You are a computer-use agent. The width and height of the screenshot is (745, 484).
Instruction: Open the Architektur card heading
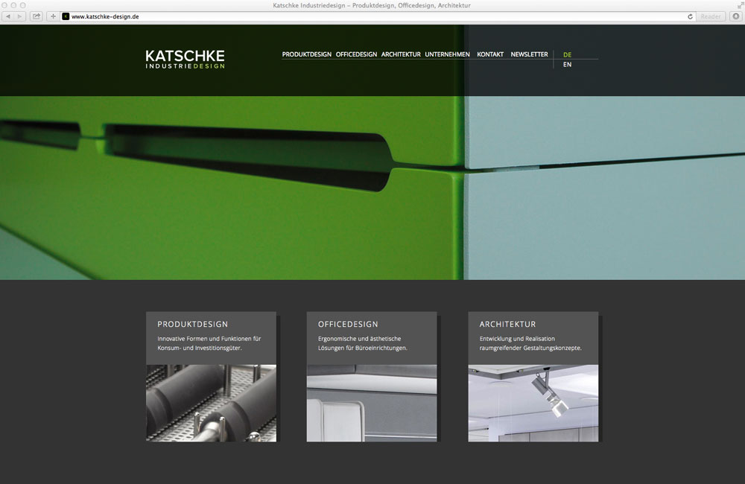(507, 324)
